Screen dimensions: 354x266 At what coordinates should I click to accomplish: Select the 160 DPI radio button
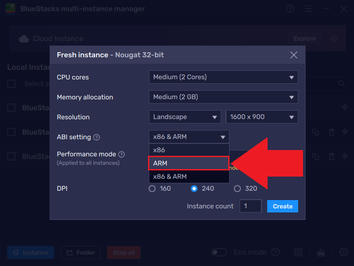click(152, 189)
